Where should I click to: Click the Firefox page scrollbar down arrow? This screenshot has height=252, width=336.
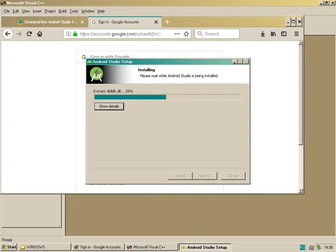click(x=301, y=191)
